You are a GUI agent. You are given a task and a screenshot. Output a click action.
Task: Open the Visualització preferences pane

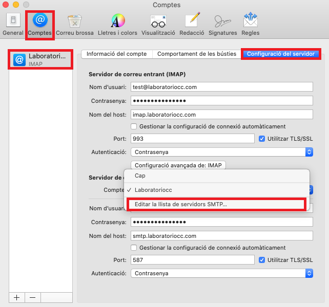point(158,24)
